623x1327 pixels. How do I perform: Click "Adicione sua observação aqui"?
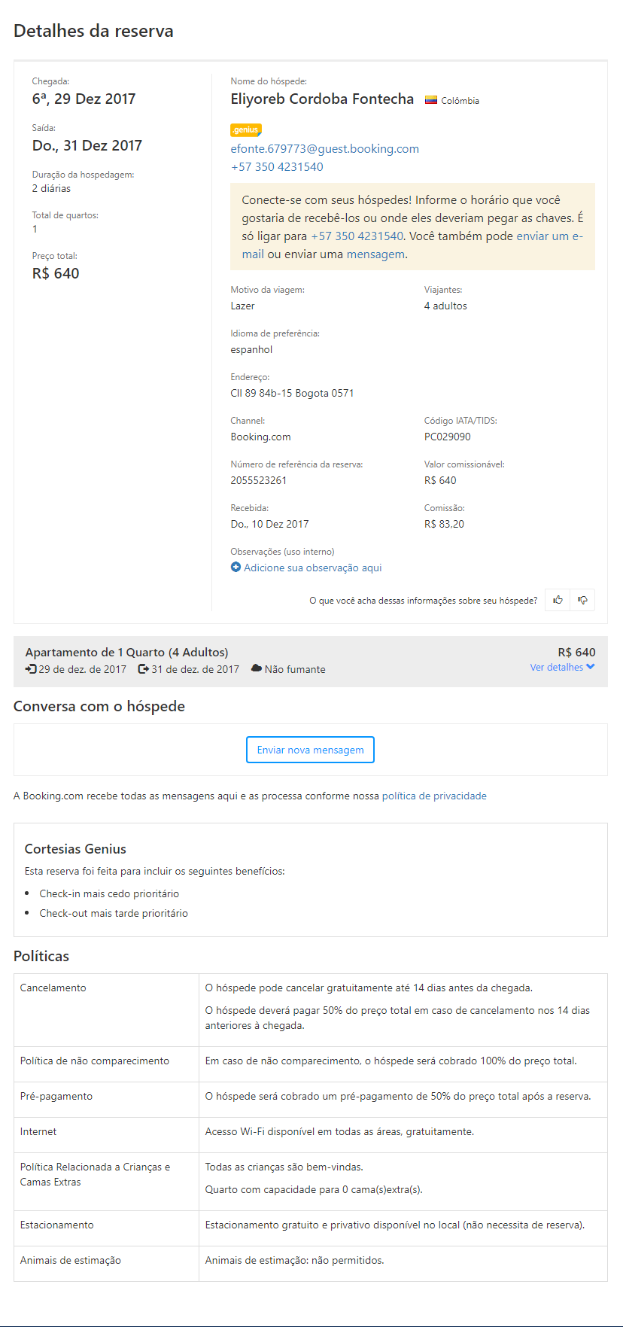coord(312,568)
